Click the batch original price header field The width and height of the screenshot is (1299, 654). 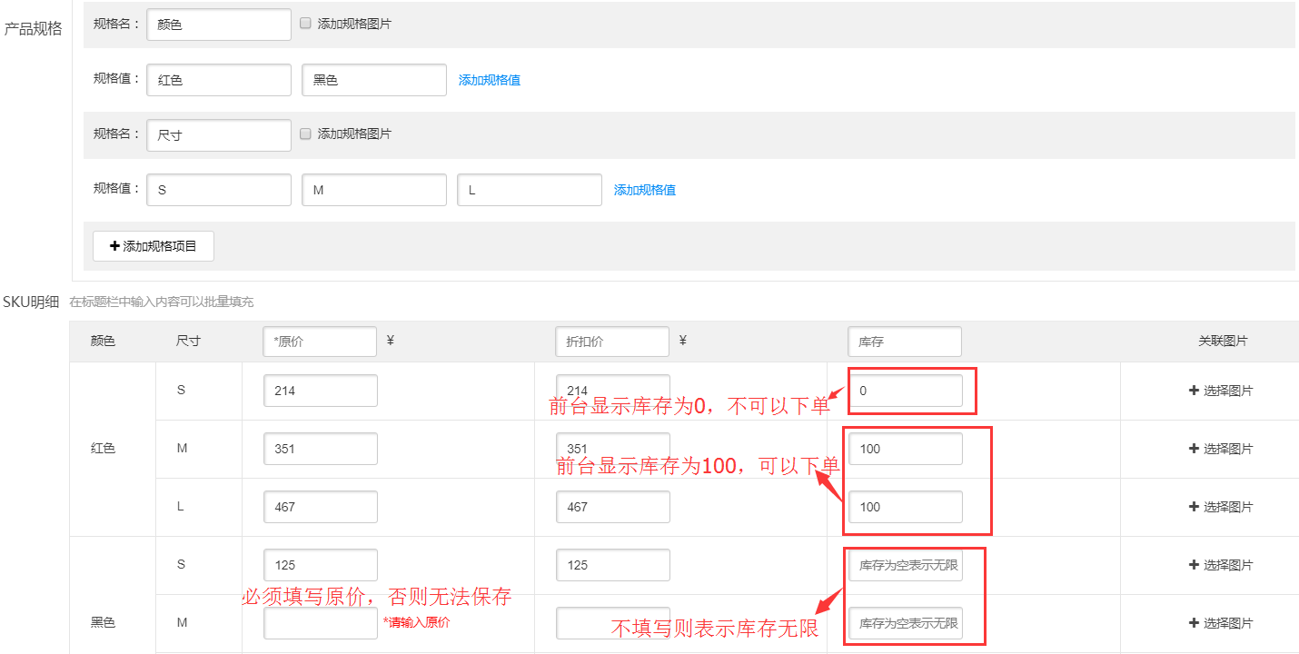coord(319,342)
